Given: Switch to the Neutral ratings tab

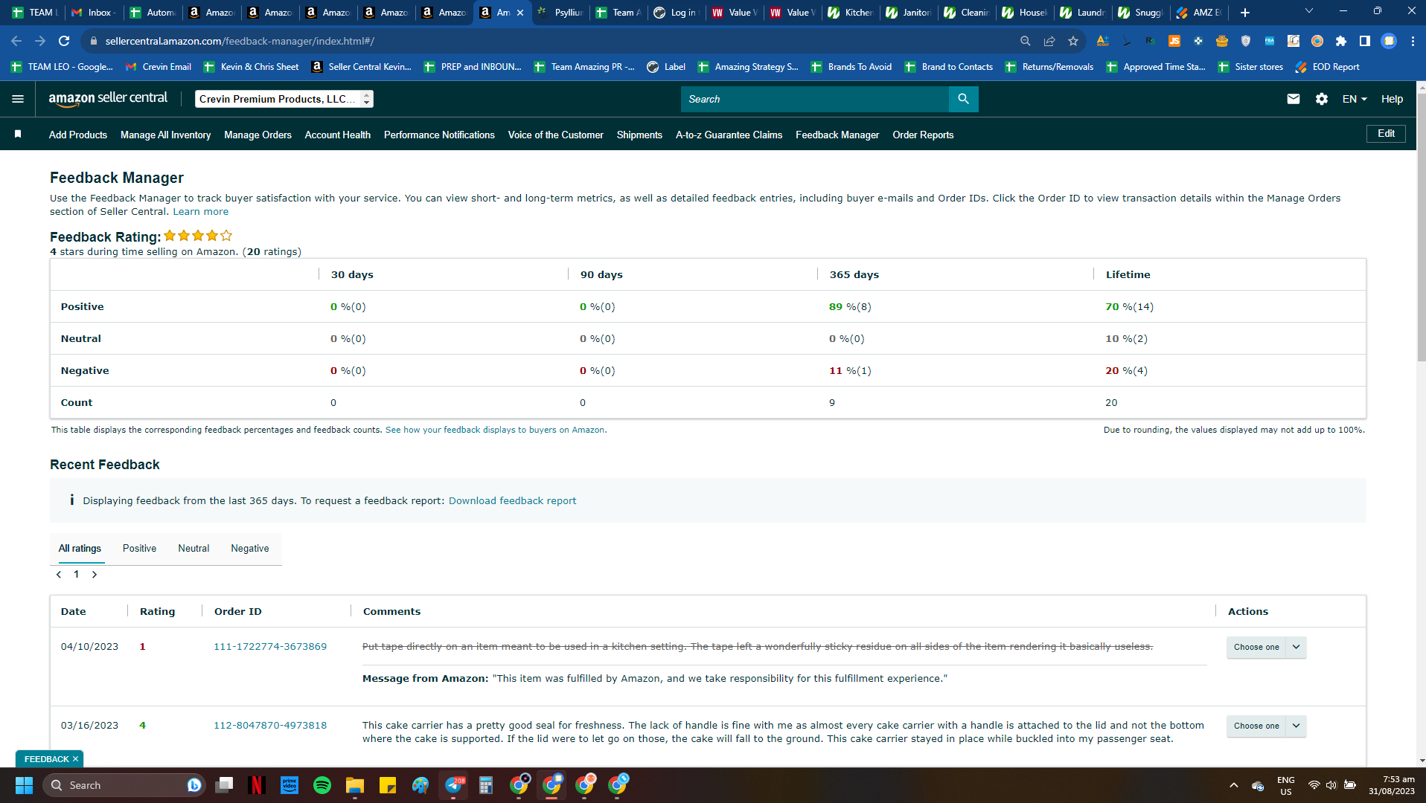Looking at the screenshot, I should coord(194,549).
